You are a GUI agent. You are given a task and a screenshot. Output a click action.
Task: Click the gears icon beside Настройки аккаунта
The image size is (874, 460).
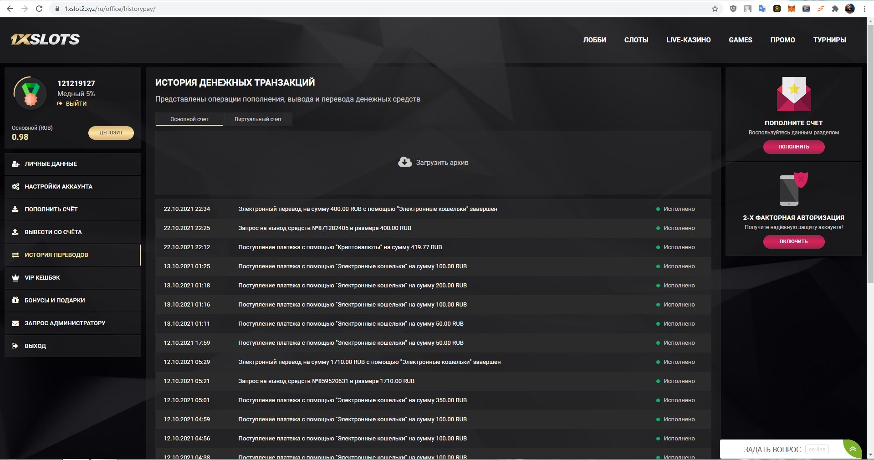pyautogui.click(x=15, y=187)
